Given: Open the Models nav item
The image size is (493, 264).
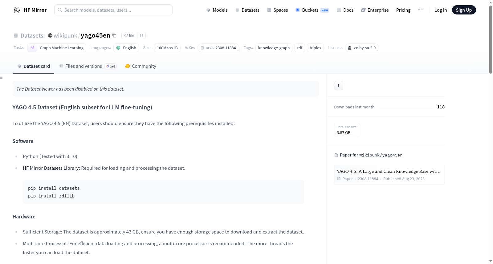Looking at the screenshot, I should tap(217, 10).
